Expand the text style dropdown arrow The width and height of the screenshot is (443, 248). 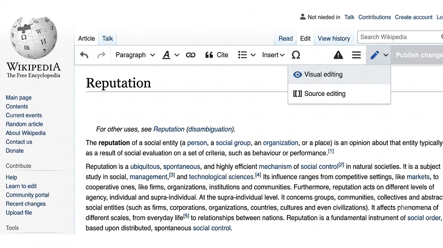coord(177,55)
